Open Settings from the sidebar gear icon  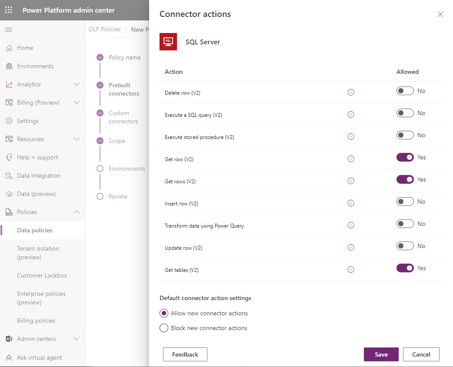pos(9,121)
